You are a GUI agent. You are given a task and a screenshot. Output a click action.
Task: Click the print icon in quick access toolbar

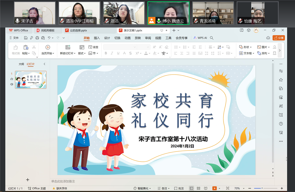37,38
